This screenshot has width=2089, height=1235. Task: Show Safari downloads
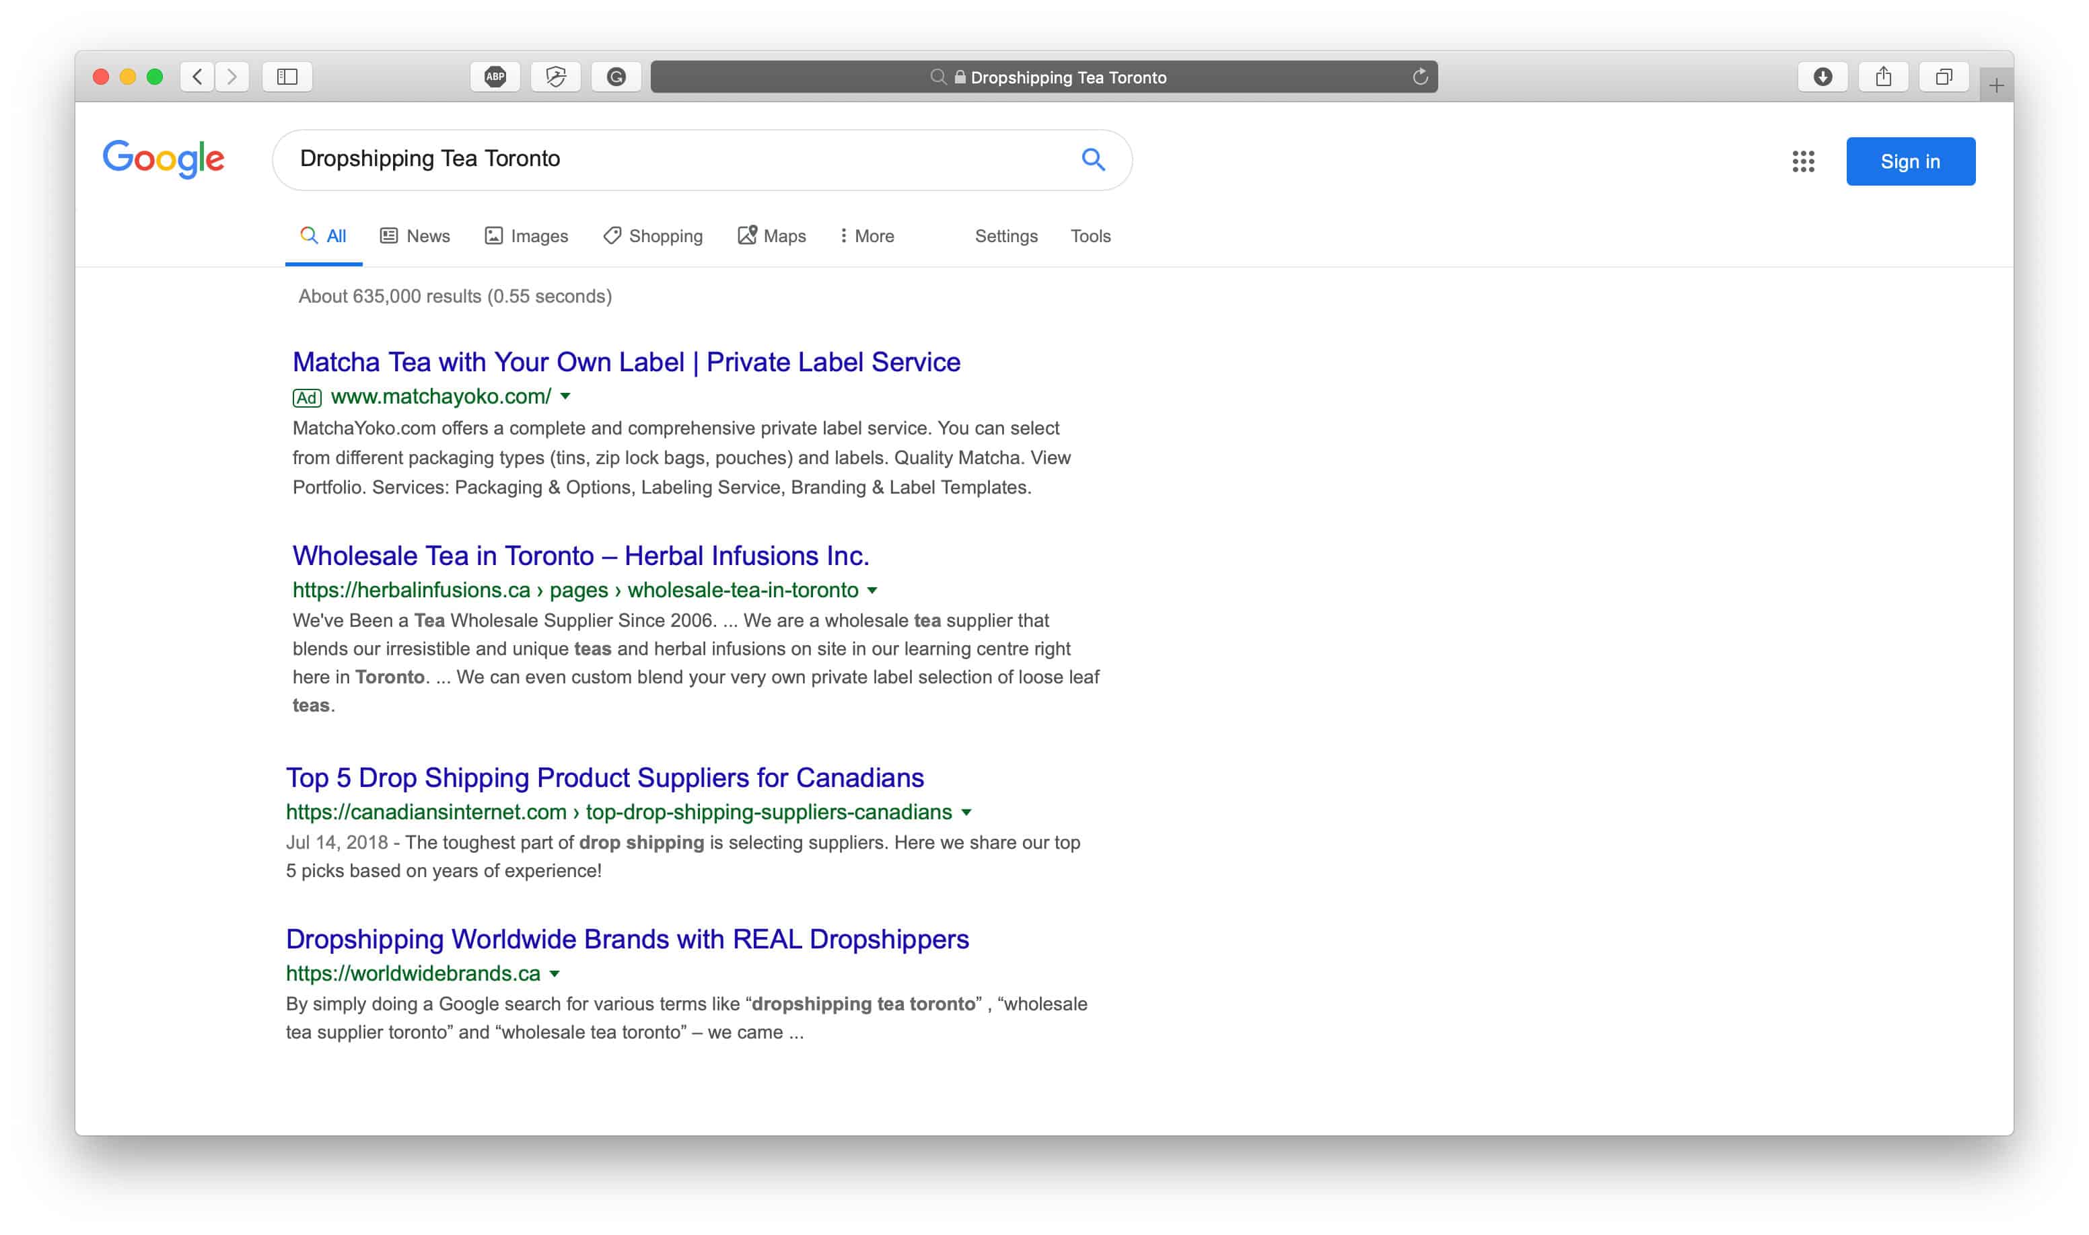[x=1822, y=77]
